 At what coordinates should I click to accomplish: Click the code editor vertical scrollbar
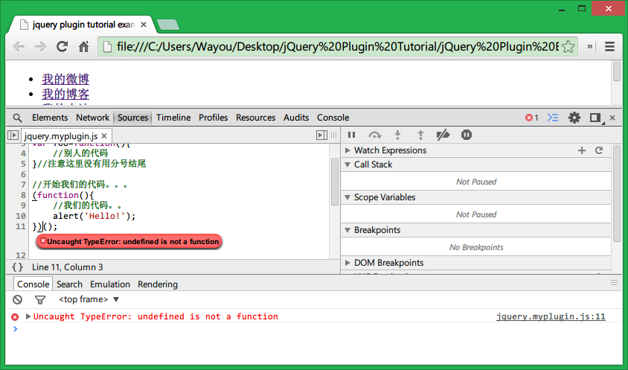pyautogui.click(x=335, y=182)
